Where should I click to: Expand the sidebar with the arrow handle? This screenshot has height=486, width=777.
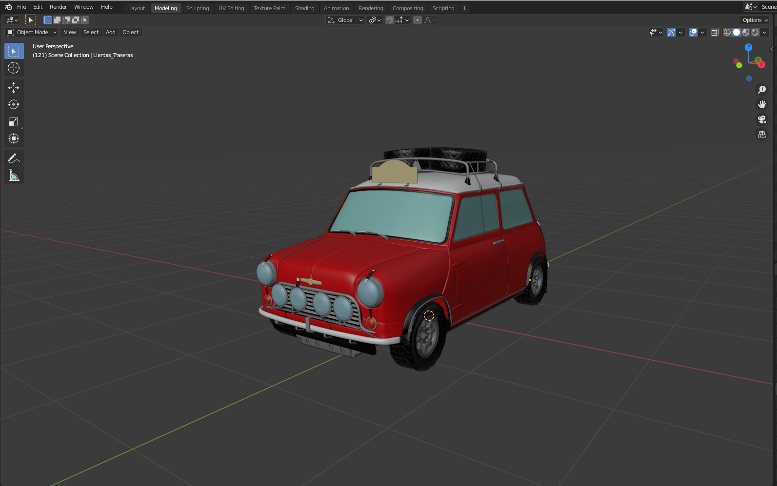point(771,49)
